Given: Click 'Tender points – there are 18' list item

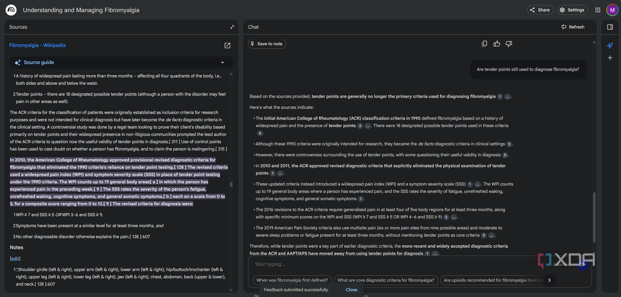Looking at the screenshot, I should point(120,98).
